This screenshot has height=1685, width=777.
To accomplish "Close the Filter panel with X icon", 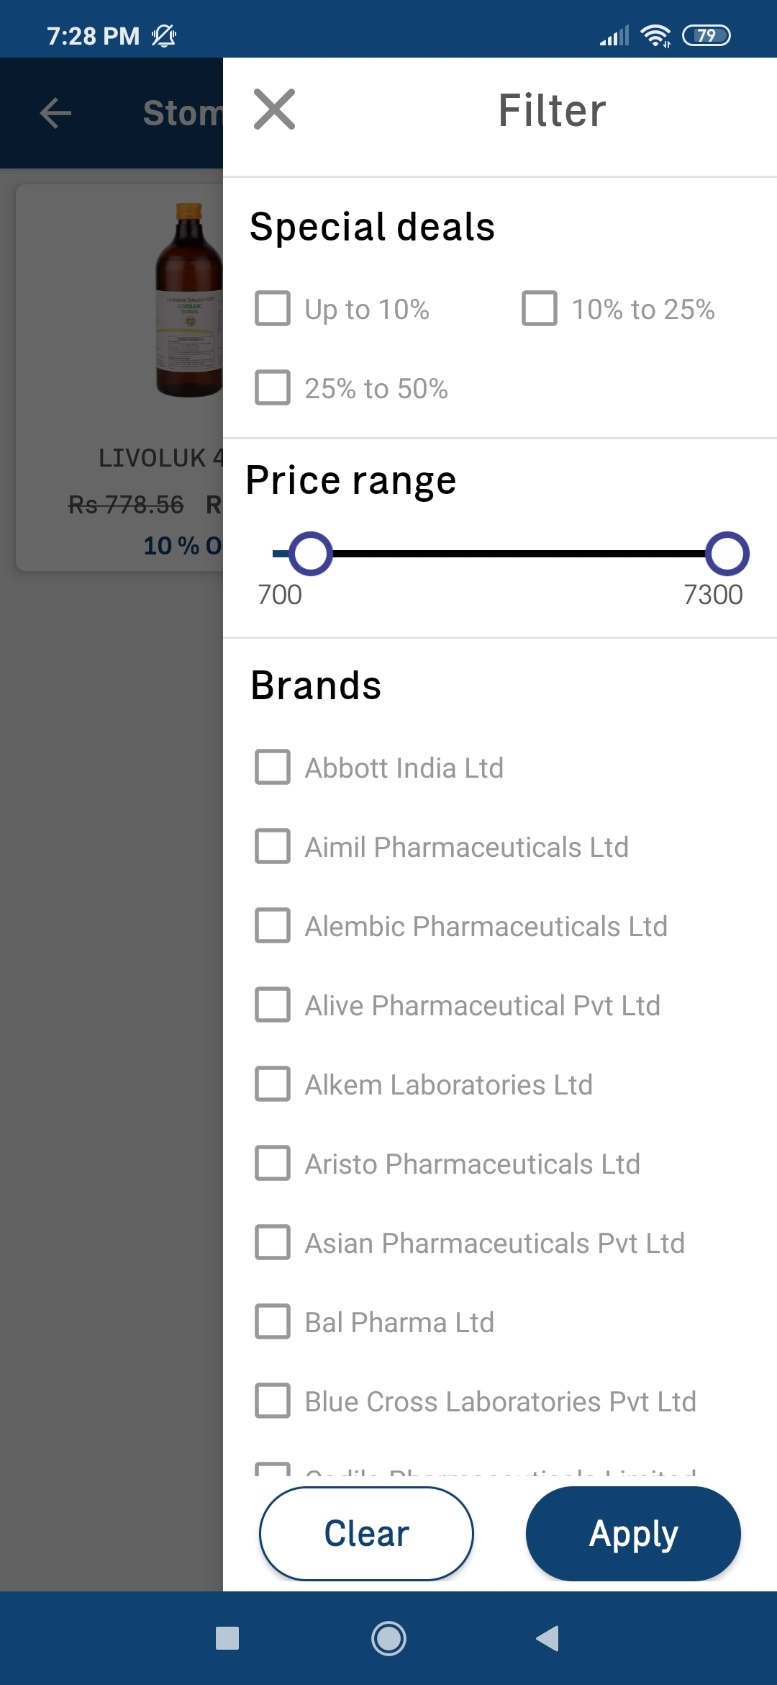I will (x=274, y=109).
